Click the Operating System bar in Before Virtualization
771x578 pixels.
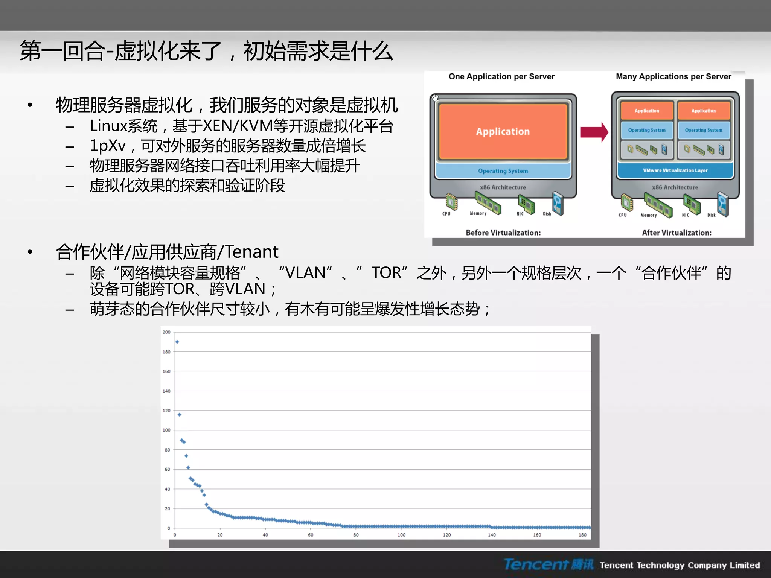503,171
